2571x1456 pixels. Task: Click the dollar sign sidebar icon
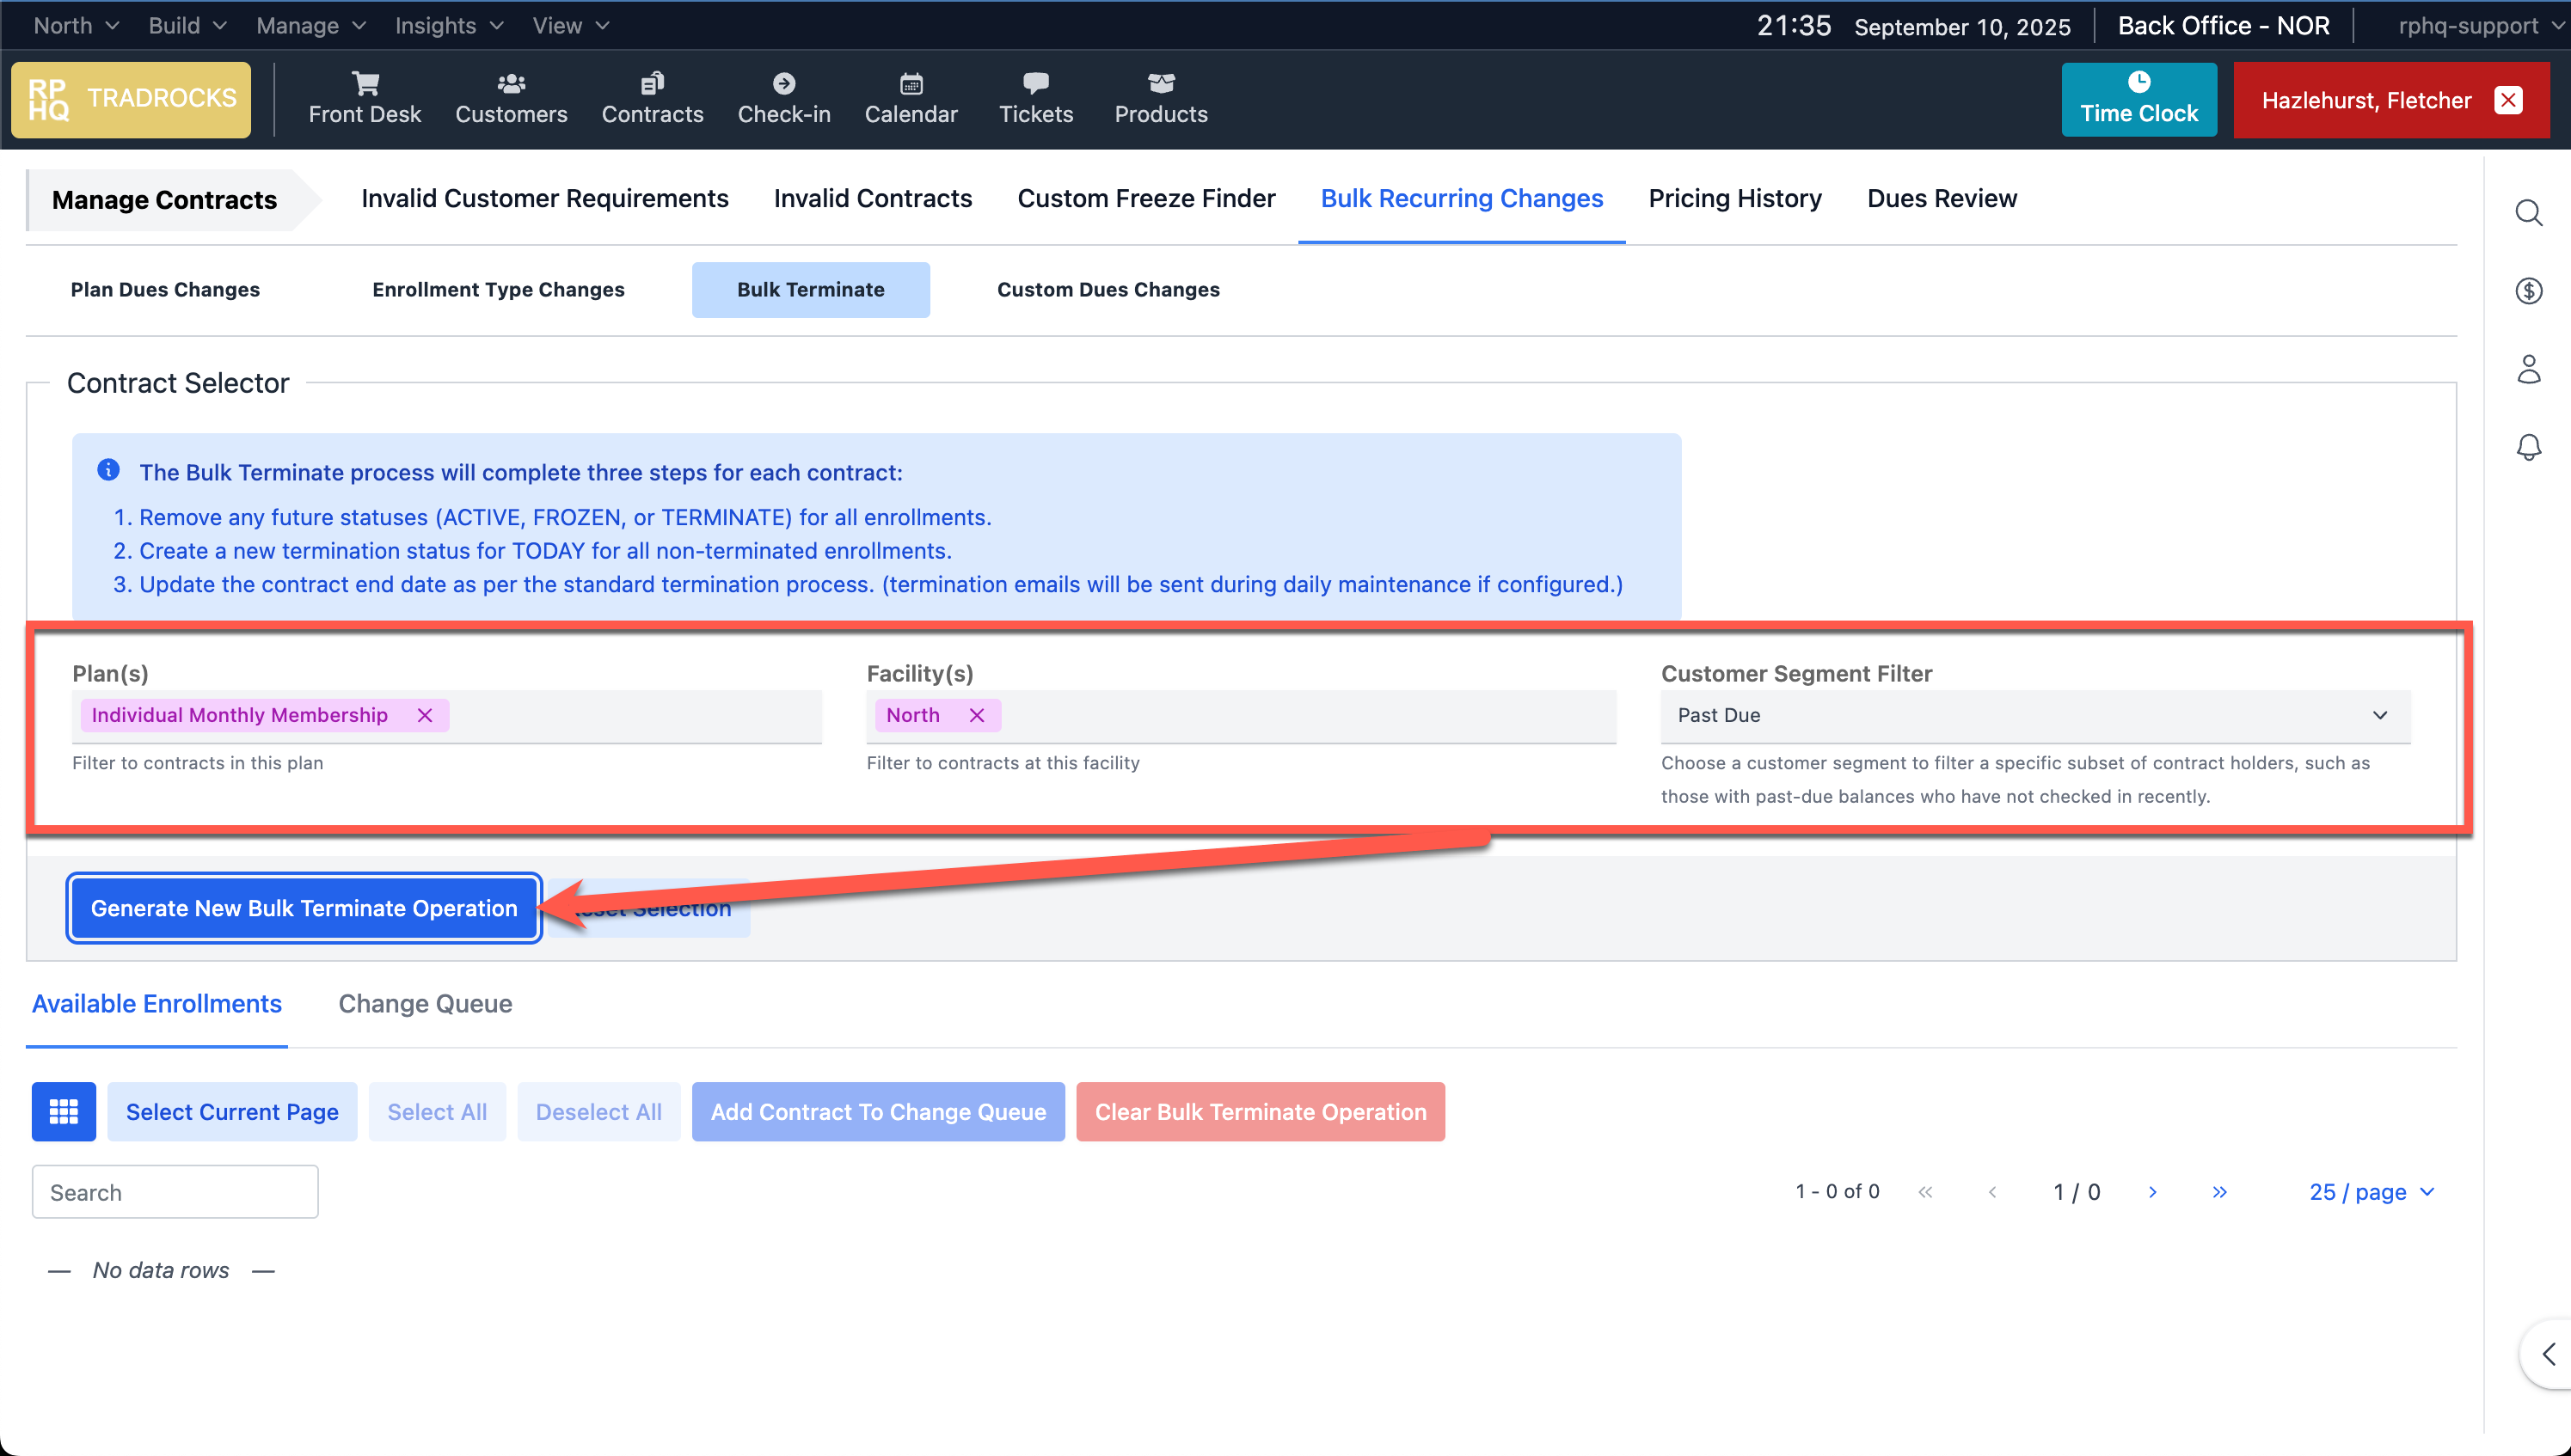click(2528, 291)
